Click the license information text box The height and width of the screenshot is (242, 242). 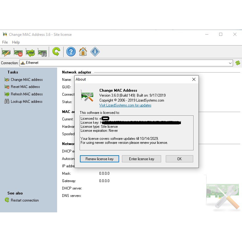136,133
